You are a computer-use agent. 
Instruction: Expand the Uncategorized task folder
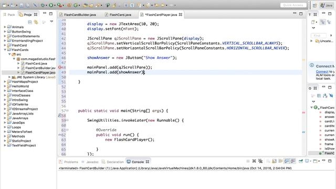(x=311, y=41)
